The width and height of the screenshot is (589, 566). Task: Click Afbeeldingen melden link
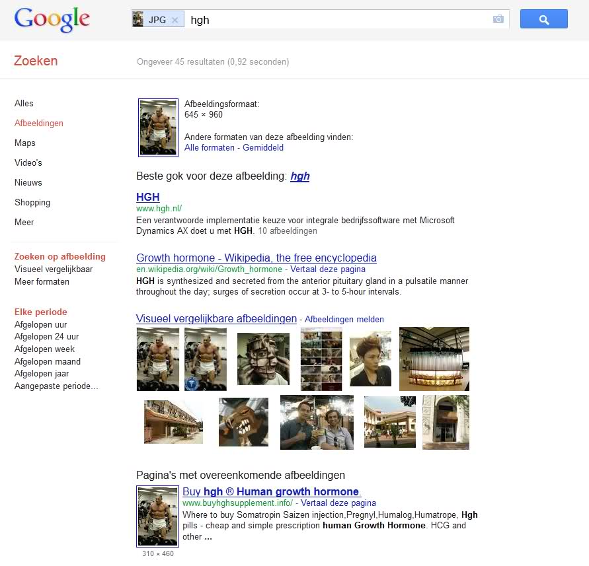click(x=344, y=320)
